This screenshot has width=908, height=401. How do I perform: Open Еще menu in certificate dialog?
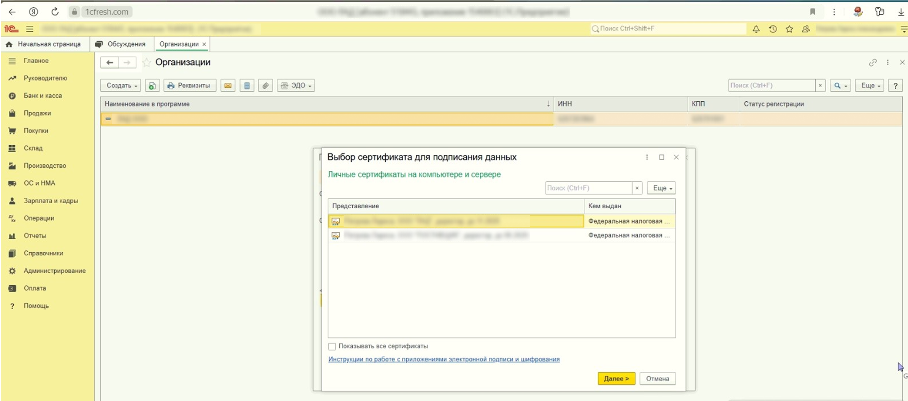[x=661, y=188]
